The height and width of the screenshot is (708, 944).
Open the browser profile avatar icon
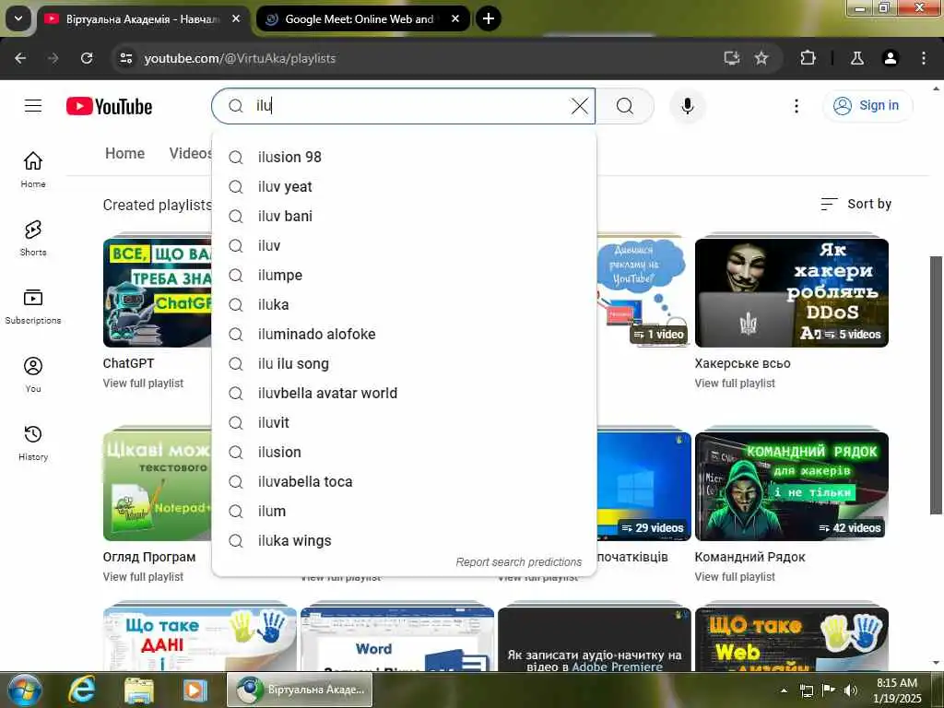[891, 58]
